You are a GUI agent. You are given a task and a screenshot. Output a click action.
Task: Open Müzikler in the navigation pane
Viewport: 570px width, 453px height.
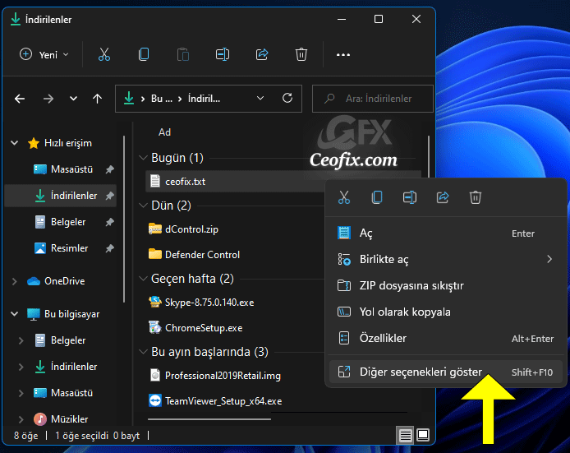click(x=69, y=419)
